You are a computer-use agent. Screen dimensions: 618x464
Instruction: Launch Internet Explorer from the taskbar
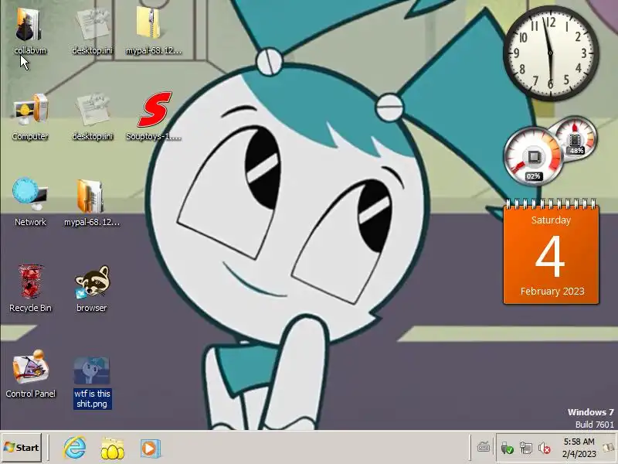pos(74,448)
